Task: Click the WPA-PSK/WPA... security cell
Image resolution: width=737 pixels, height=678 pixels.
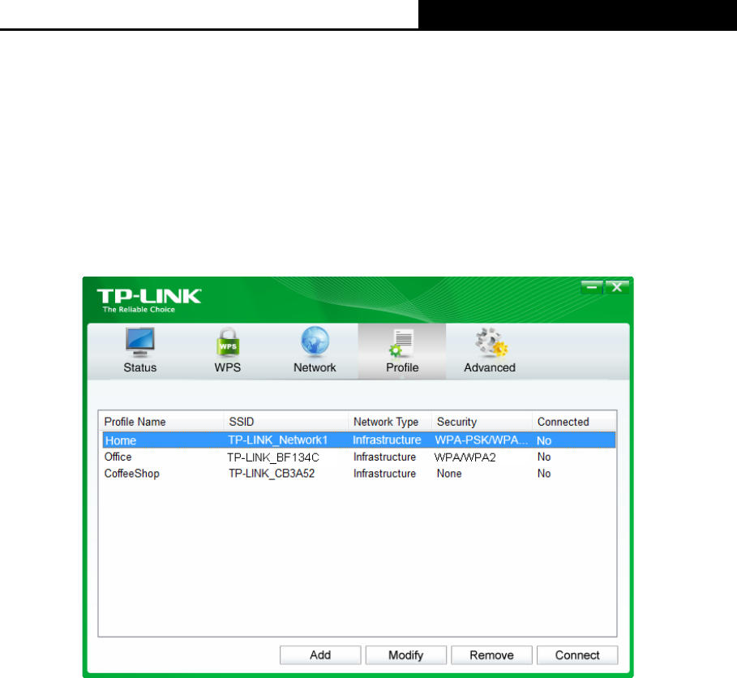Action: pyautogui.click(x=482, y=440)
